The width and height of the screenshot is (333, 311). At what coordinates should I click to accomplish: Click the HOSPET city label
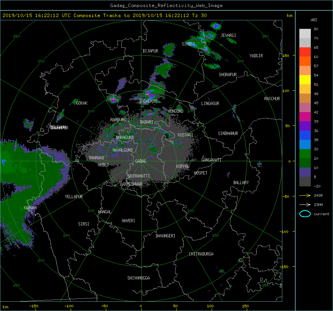click(201, 173)
